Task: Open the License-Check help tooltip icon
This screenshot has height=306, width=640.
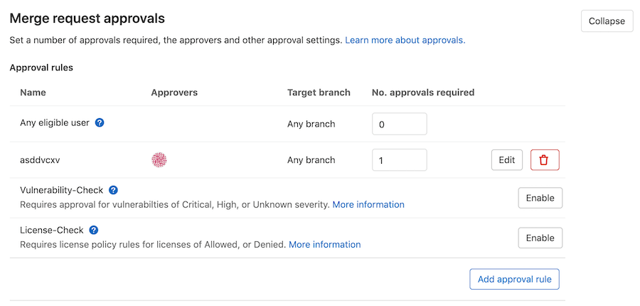Action: [93, 231]
